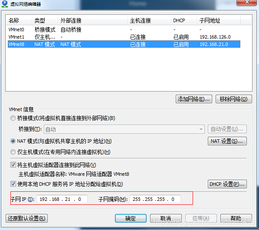Screen dimensions: 259x230
Task: Click 已启用 DHCP cell of VMnet1
Action: (x=181, y=37)
